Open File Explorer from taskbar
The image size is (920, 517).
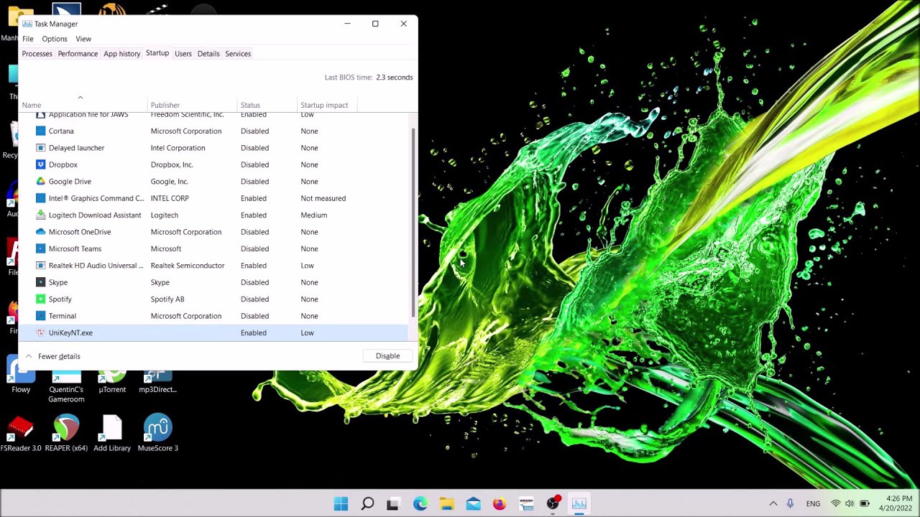pyautogui.click(x=446, y=504)
